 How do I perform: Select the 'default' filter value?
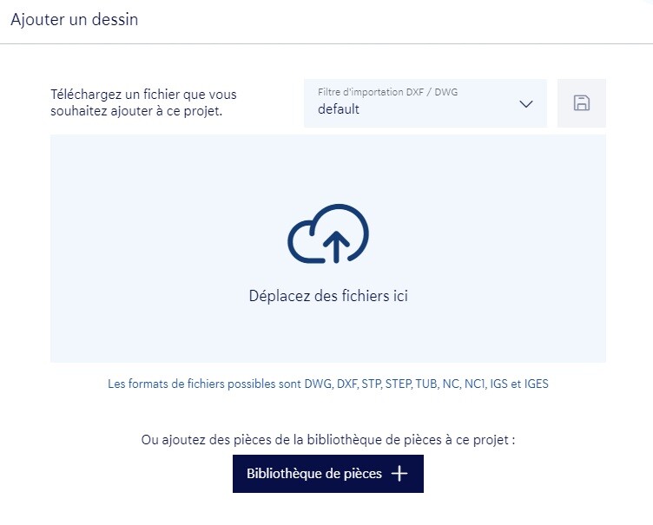pyautogui.click(x=339, y=109)
